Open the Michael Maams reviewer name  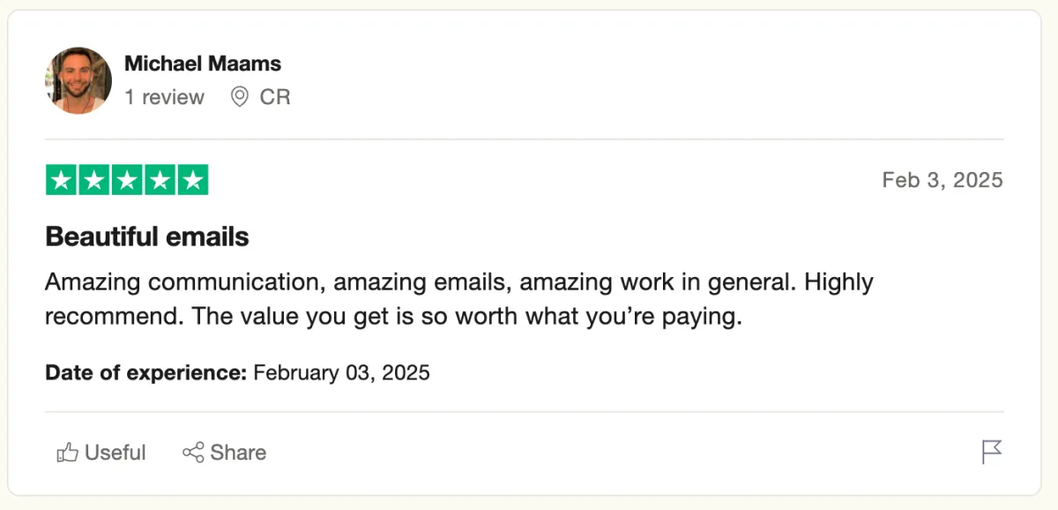click(203, 64)
